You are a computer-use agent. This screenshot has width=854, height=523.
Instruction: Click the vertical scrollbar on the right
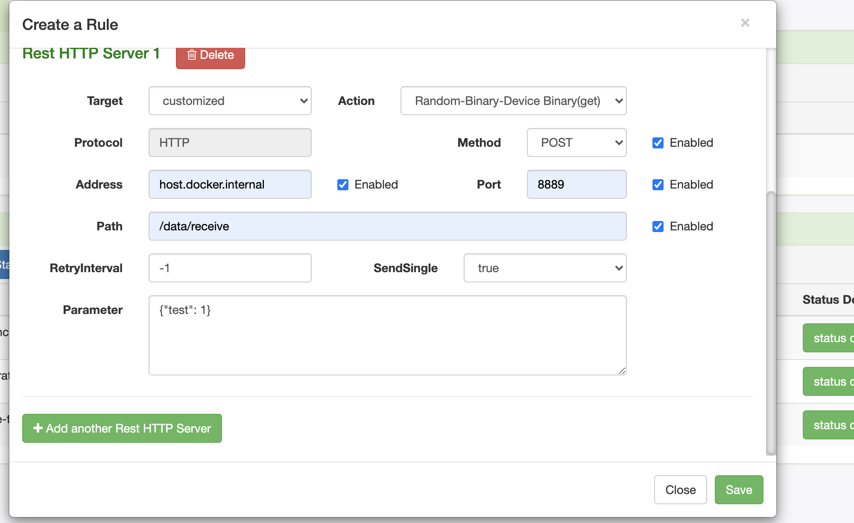(x=770, y=320)
